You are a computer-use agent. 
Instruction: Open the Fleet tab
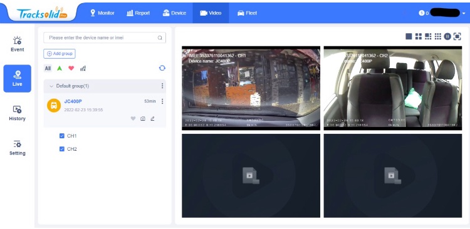(x=248, y=13)
